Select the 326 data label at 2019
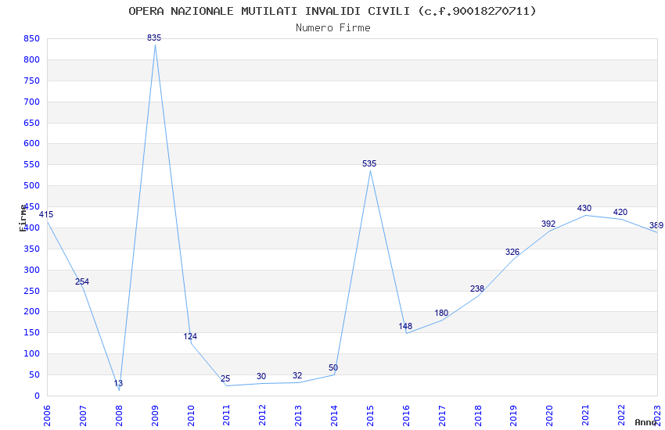Screen dimensions: 665x430 coord(512,252)
